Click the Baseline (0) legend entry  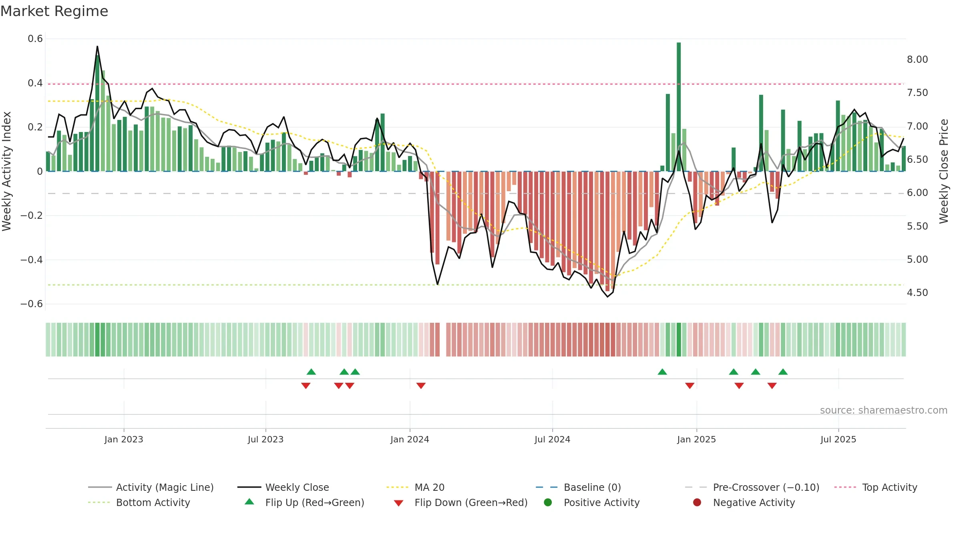pos(578,487)
